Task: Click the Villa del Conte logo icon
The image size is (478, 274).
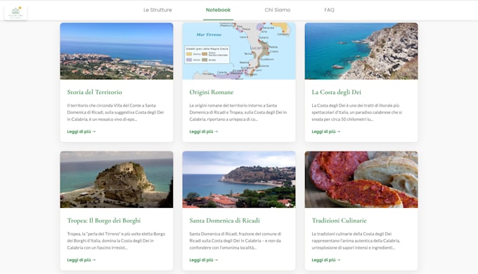Action: tap(15, 12)
